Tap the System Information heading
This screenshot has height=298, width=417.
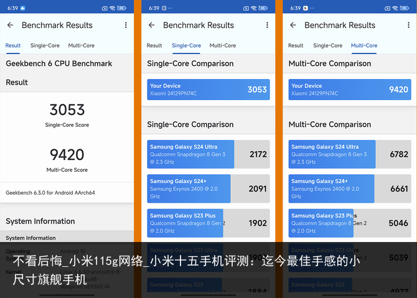(40, 221)
